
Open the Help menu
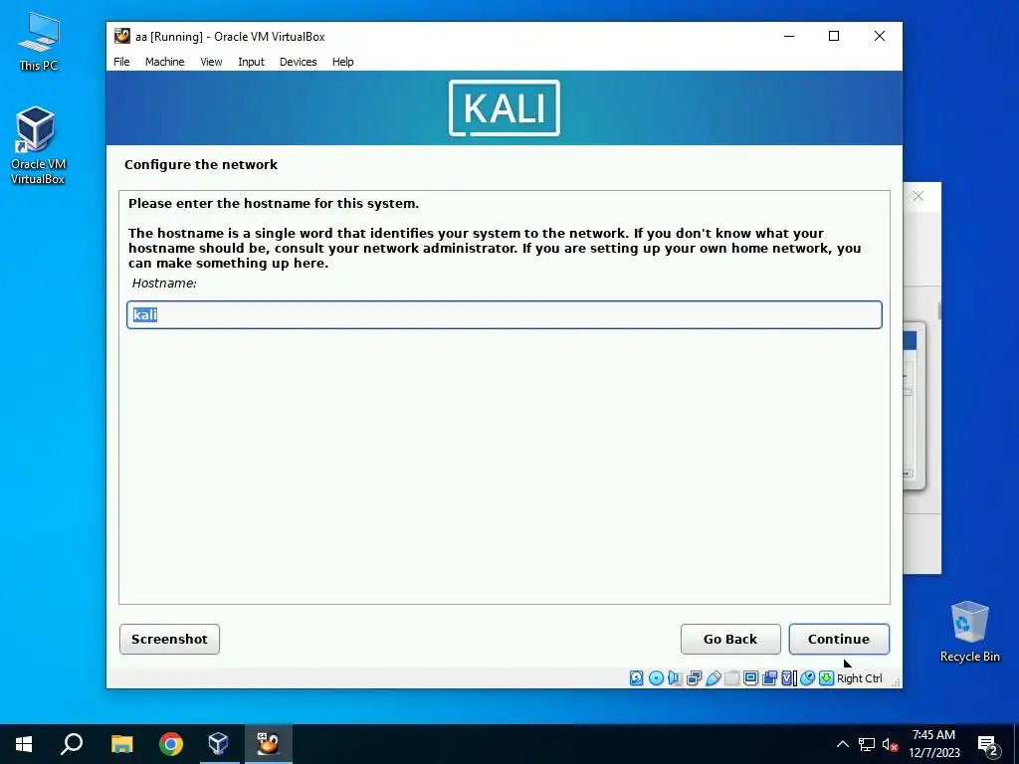click(342, 62)
